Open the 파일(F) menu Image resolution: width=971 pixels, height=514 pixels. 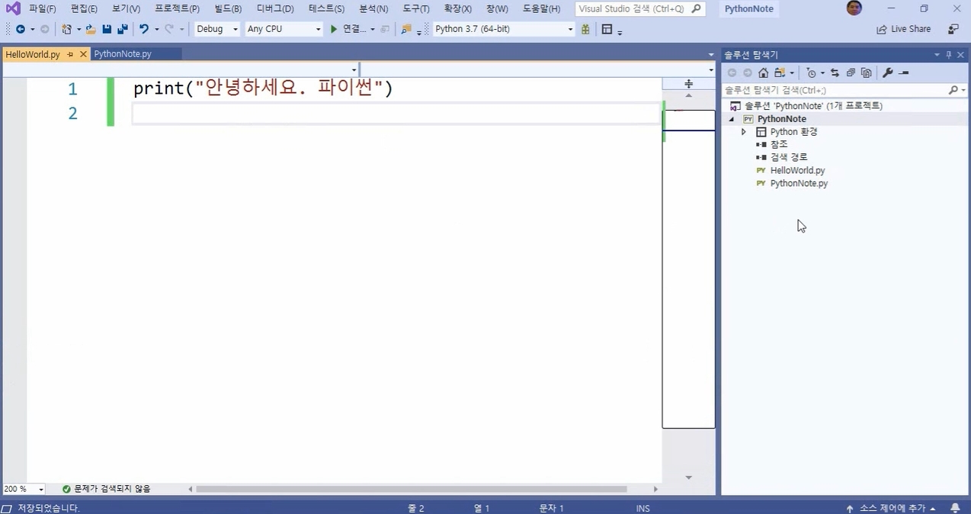click(42, 8)
